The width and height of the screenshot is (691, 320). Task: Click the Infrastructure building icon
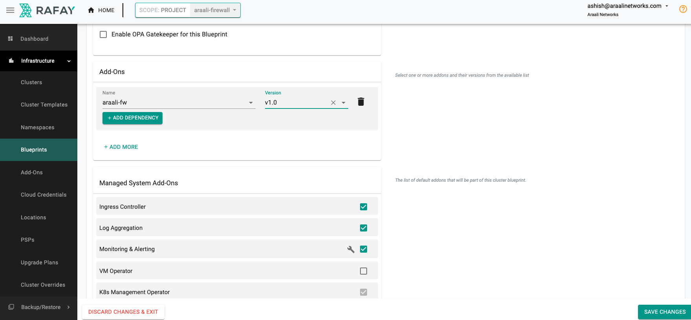[x=11, y=61]
